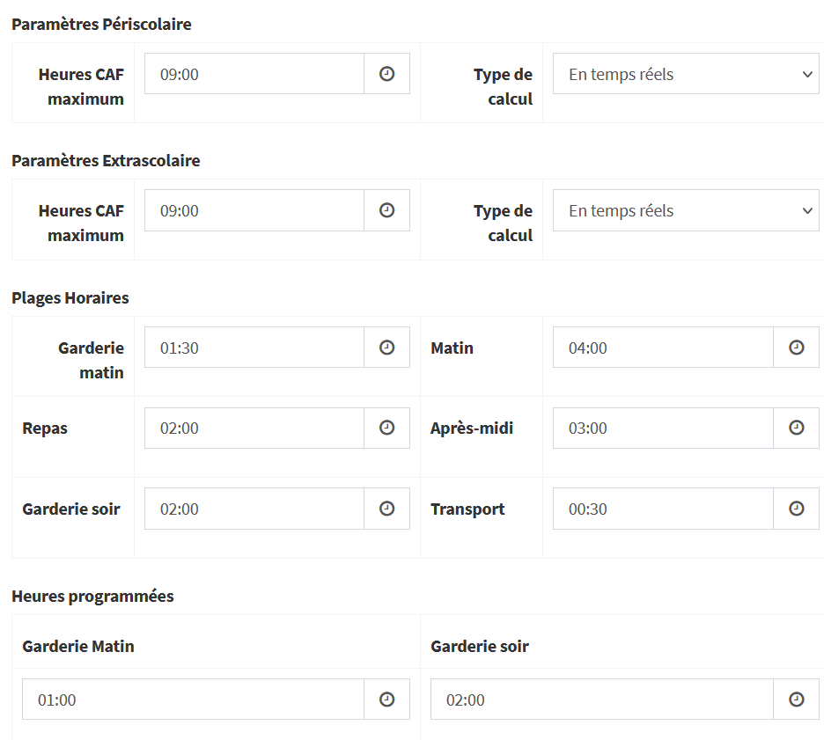The height and width of the screenshot is (740, 824).
Task: Click the clock icon beside Après-midi
Action: tap(796, 428)
